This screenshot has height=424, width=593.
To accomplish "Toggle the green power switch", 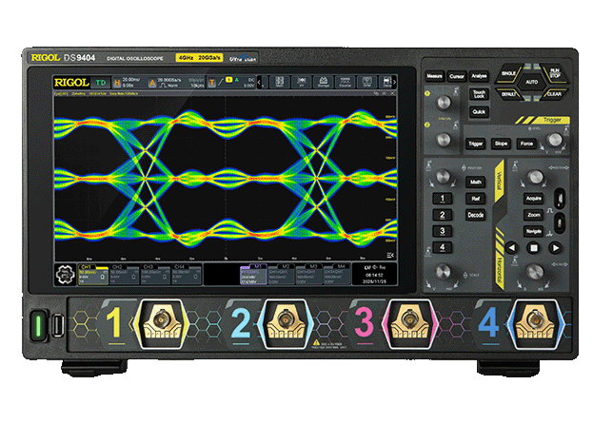I will 38,325.
